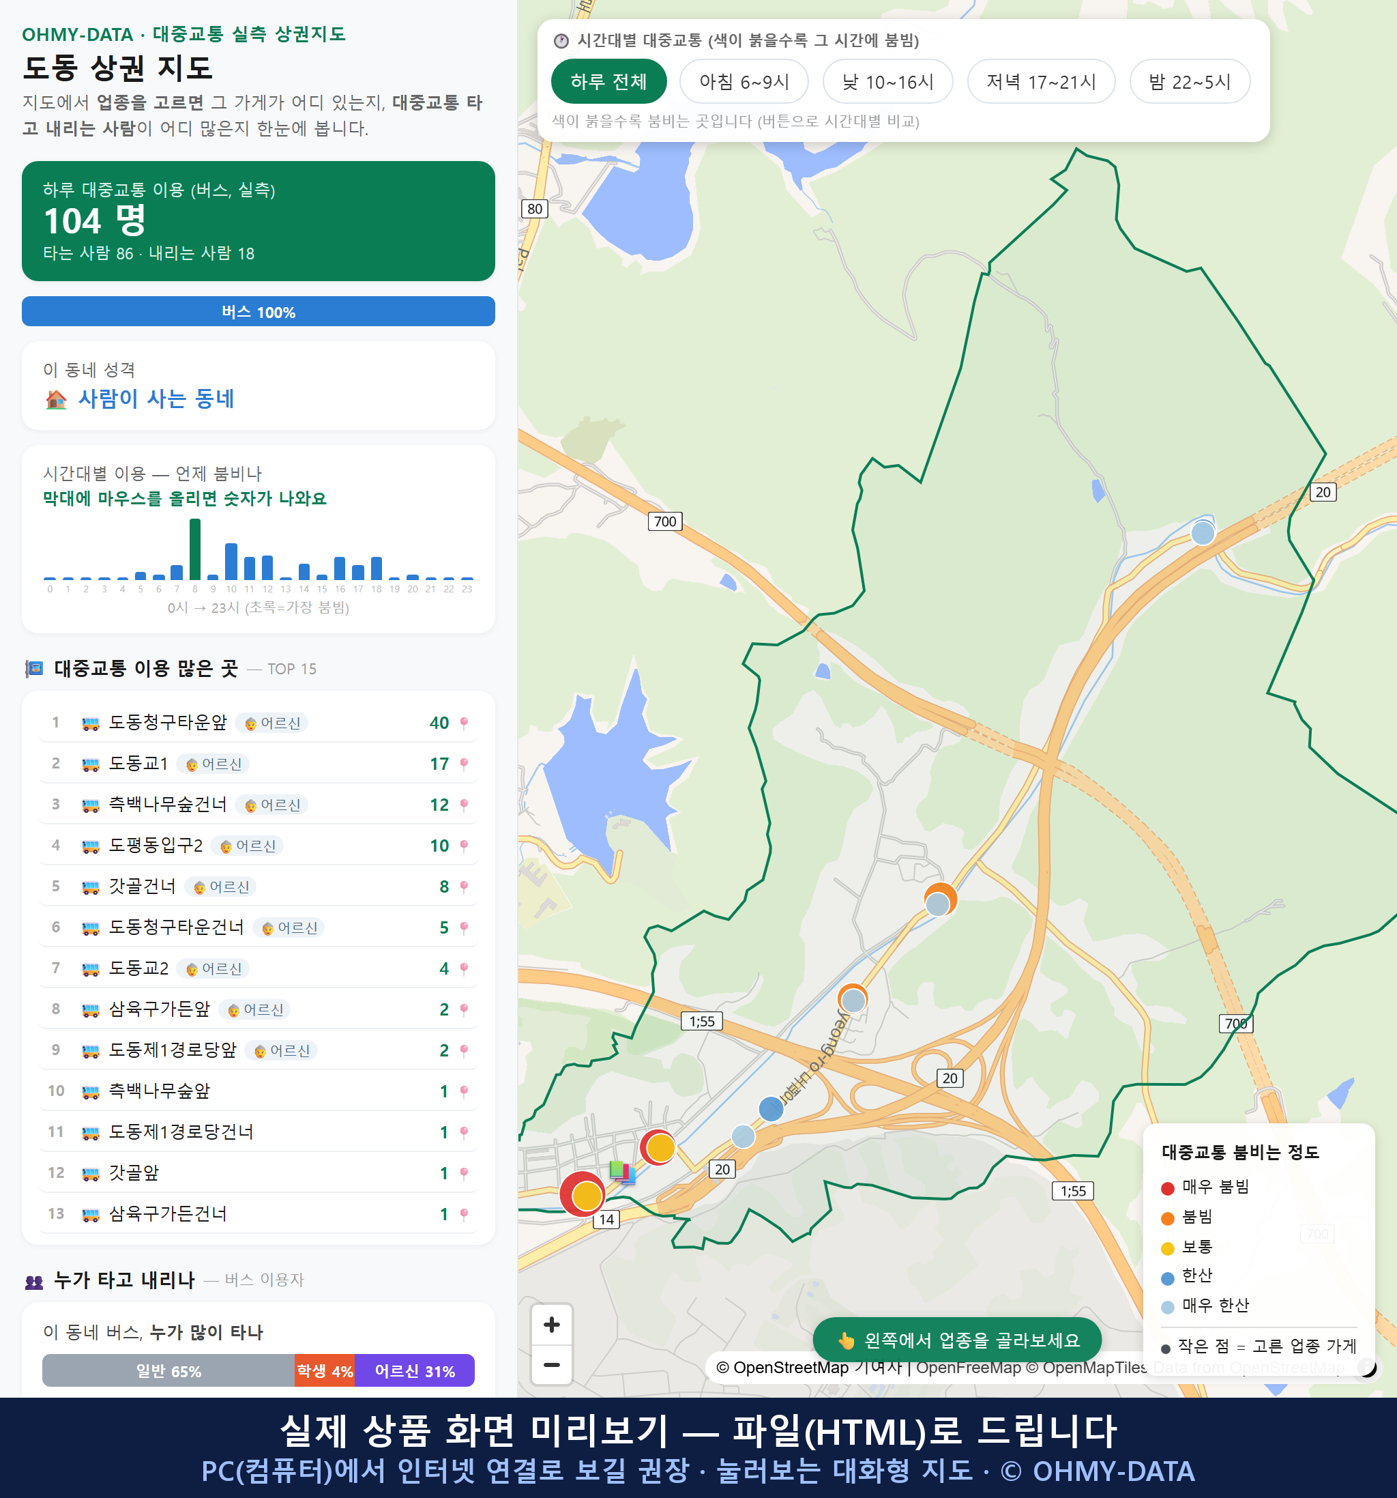Click the 일반 65% bar segment

[168, 1370]
